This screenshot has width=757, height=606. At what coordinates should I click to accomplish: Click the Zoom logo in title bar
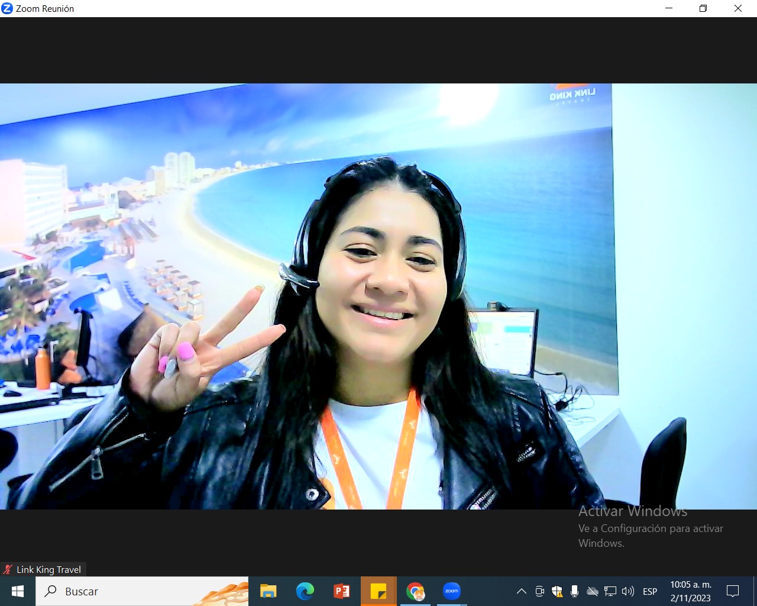7,8
